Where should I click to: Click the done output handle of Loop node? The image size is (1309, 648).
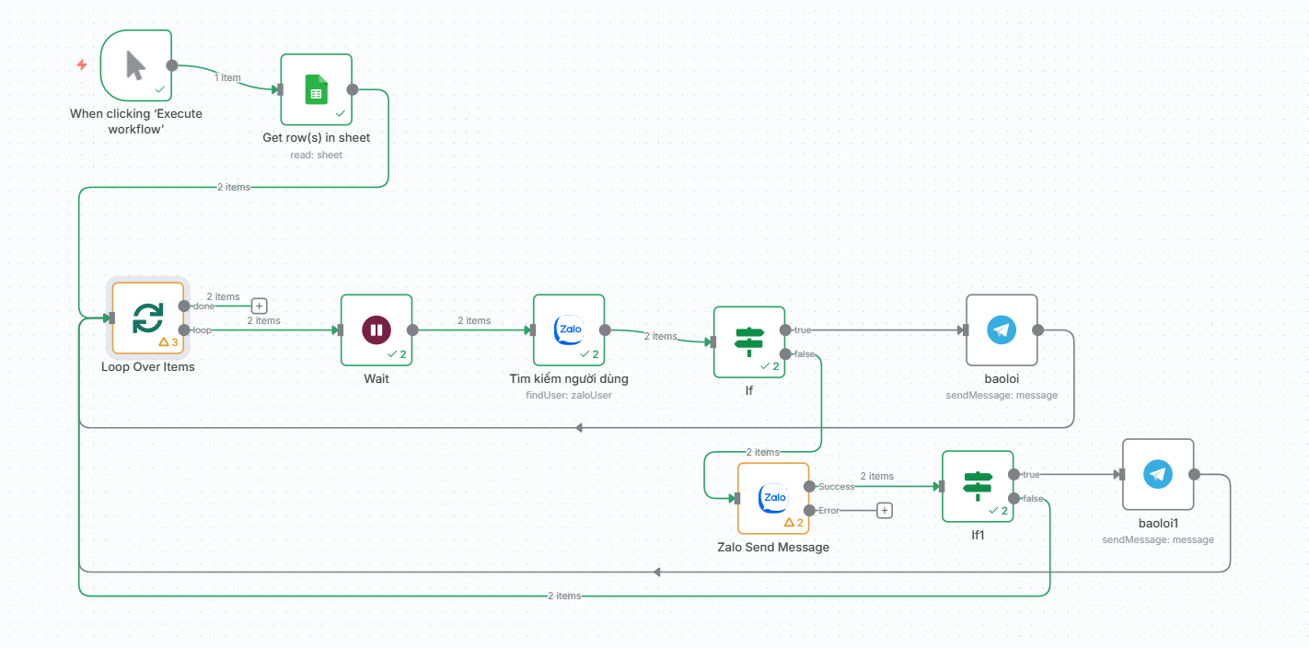tap(184, 306)
